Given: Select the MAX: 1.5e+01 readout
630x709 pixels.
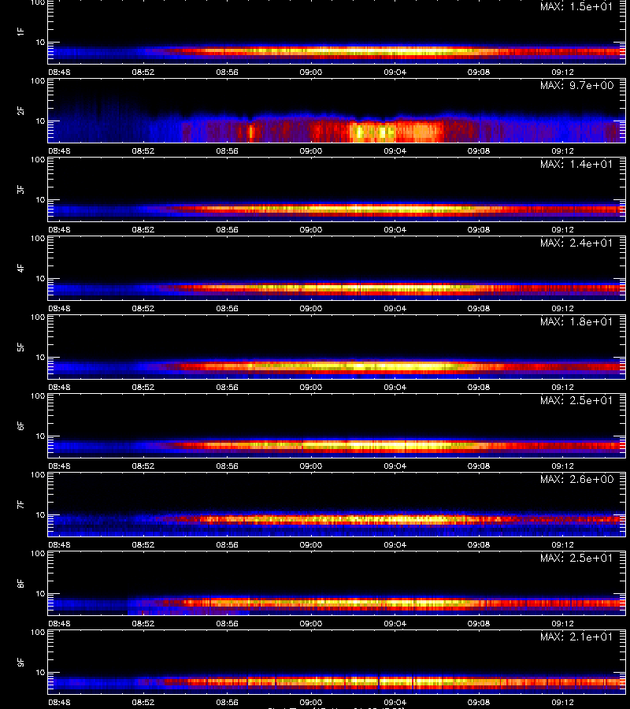Looking at the screenshot, I should click(x=576, y=6).
